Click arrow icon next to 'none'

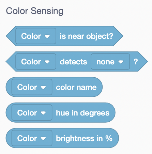pyautogui.click(x=121, y=62)
